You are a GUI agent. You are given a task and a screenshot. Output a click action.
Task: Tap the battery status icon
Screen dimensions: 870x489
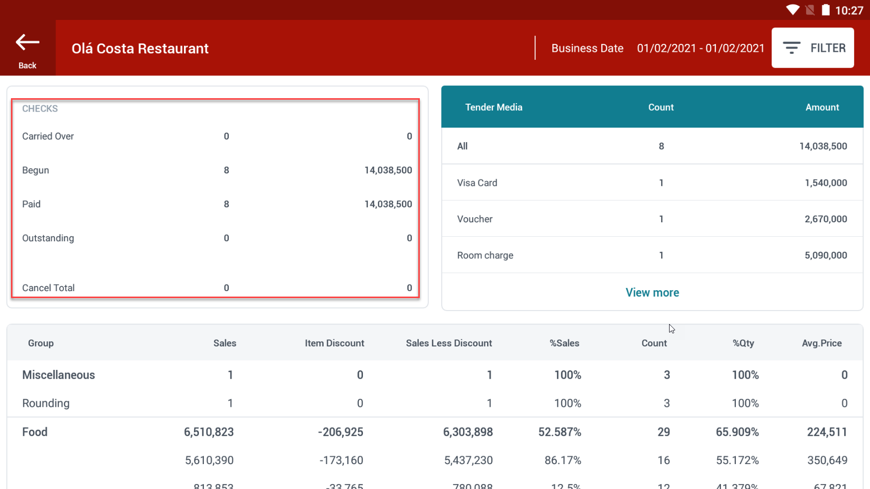point(826,10)
